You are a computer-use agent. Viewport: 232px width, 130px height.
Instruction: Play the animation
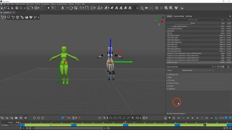tap(192, 118)
